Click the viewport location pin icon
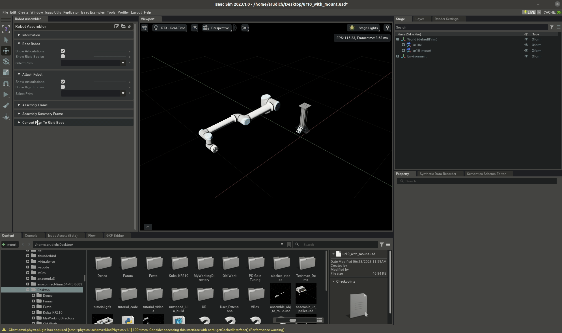Screen dimensions: 562x333 pyautogui.click(x=387, y=28)
